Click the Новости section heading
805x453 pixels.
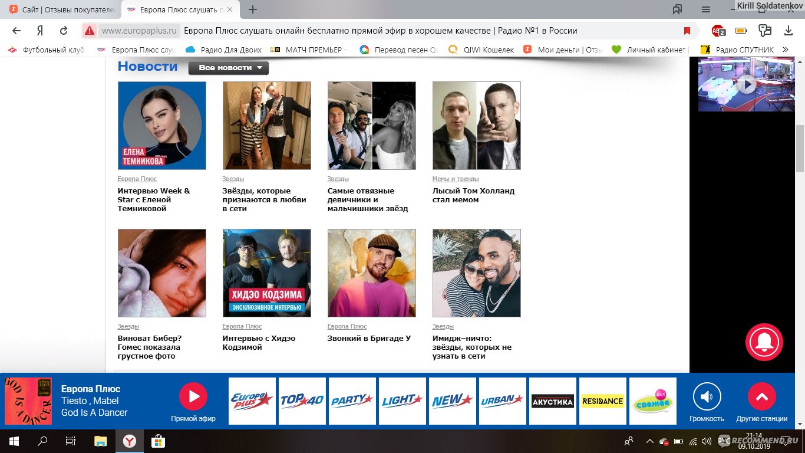[x=147, y=66]
